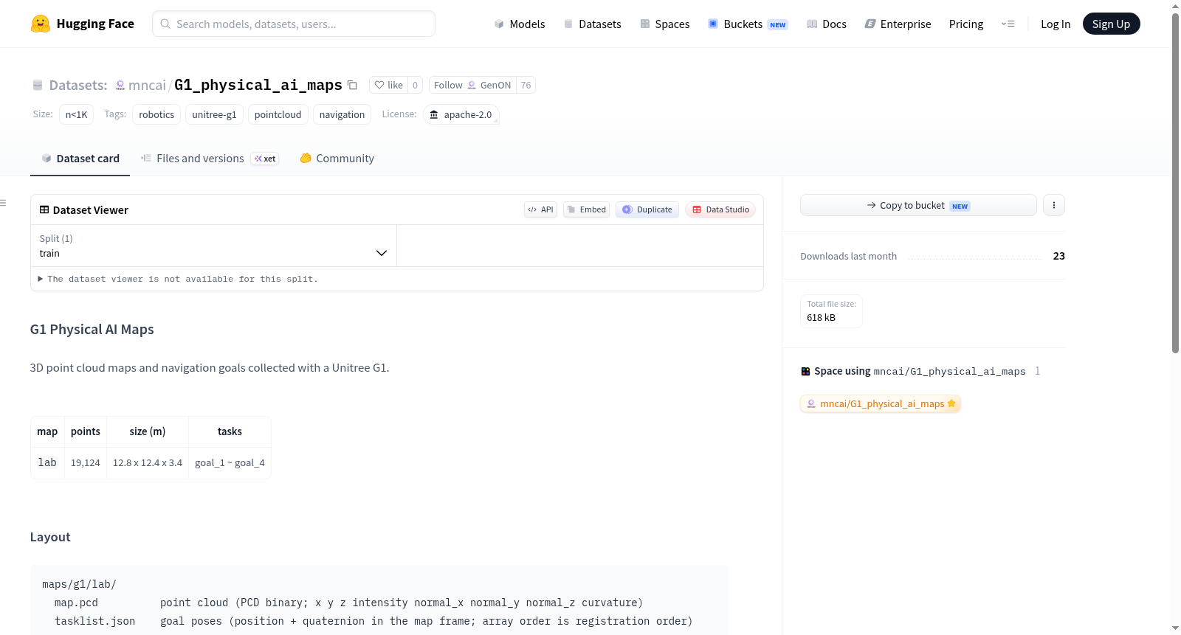Expand the Split train dropdown
The width and height of the screenshot is (1181, 635).
[213, 246]
